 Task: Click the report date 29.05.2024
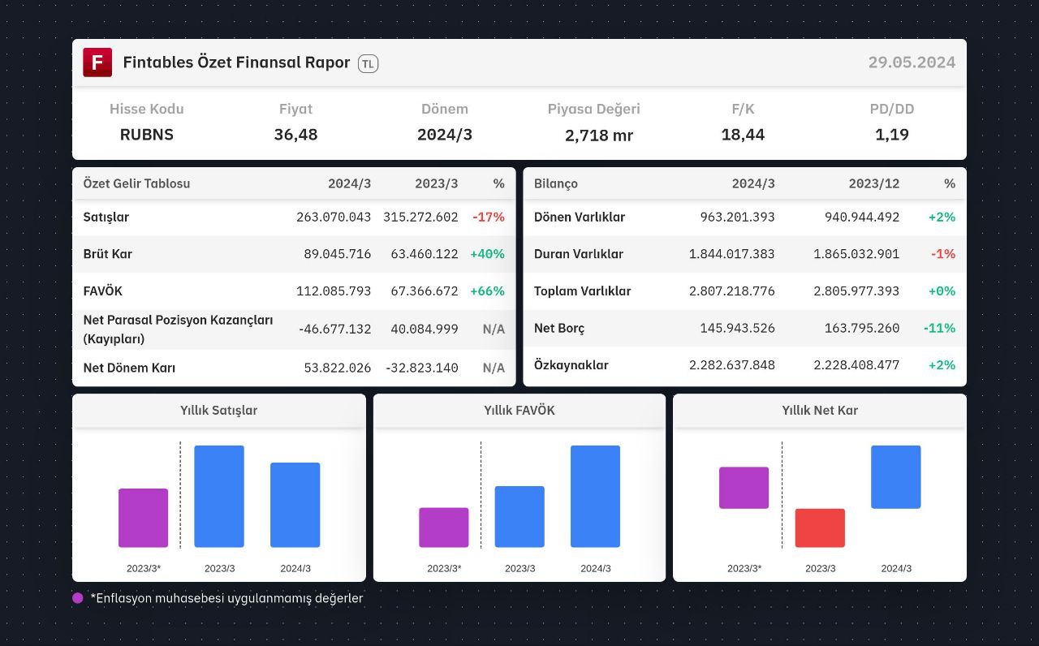(912, 62)
